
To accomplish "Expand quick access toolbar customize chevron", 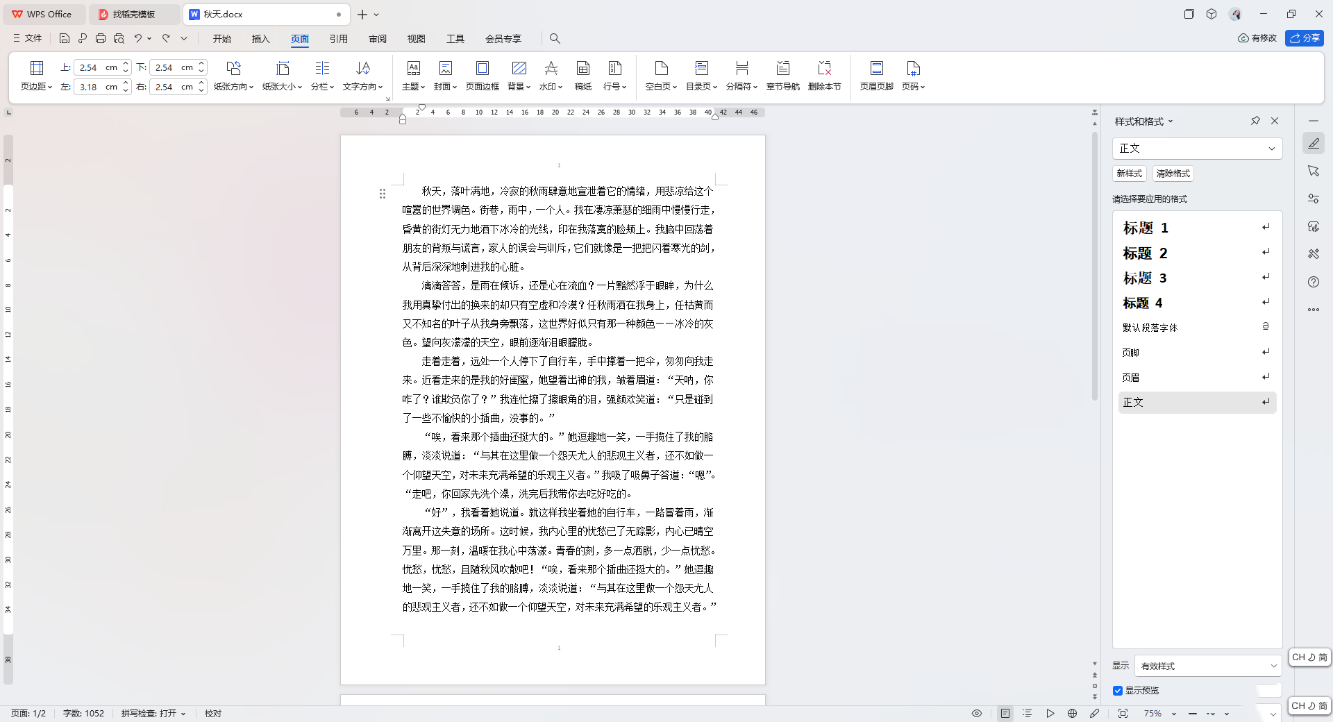I will click(184, 38).
